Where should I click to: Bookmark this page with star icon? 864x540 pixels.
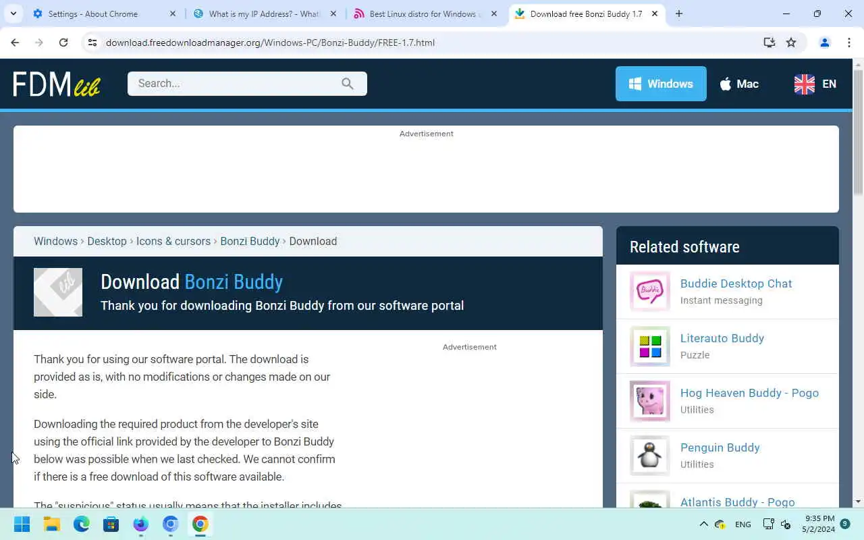[791, 43]
